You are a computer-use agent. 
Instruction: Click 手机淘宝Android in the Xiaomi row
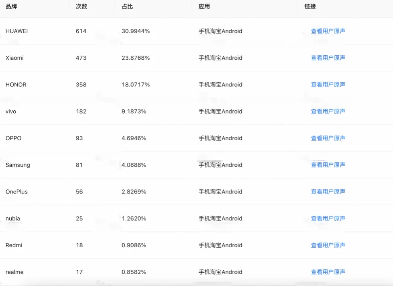coord(221,58)
